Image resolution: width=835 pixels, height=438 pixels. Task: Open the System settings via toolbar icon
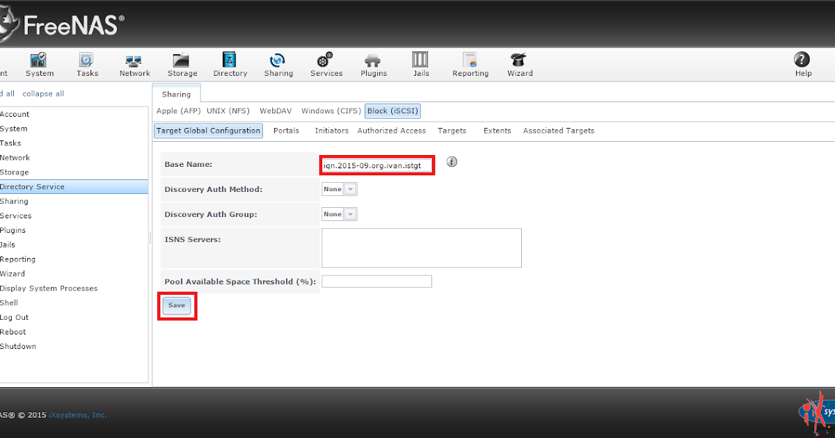[39, 64]
